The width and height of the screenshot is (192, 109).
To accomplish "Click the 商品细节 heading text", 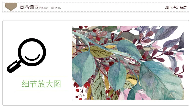I will click(29, 7).
